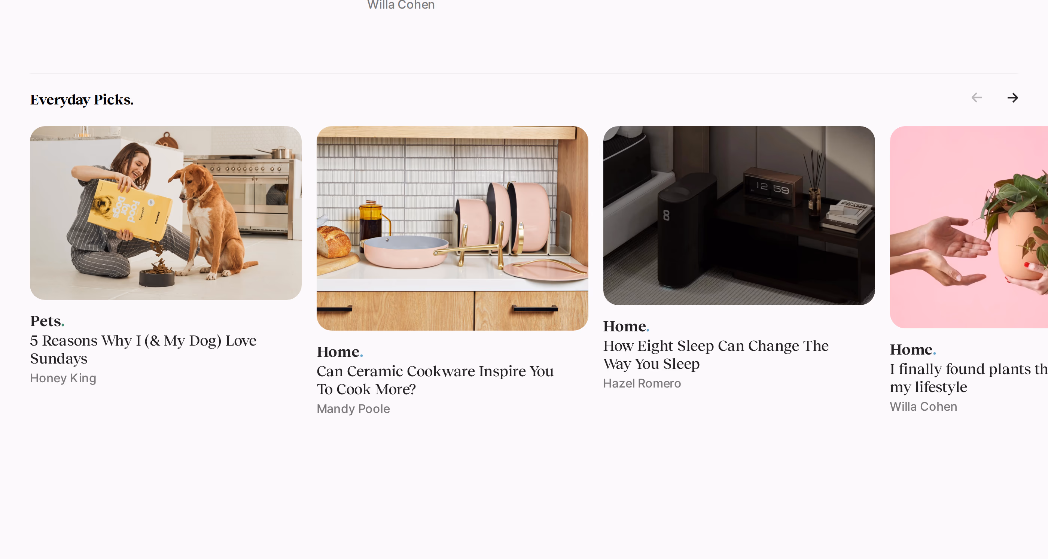The width and height of the screenshot is (1048, 559).
Task: Select Home category above Ceramic Cookware article
Action: 340,352
